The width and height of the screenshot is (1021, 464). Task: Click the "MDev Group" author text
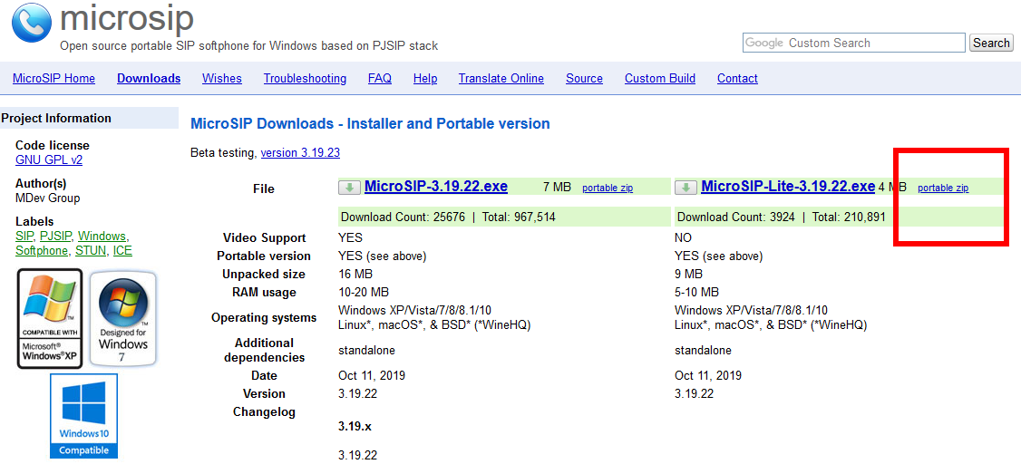47,198
